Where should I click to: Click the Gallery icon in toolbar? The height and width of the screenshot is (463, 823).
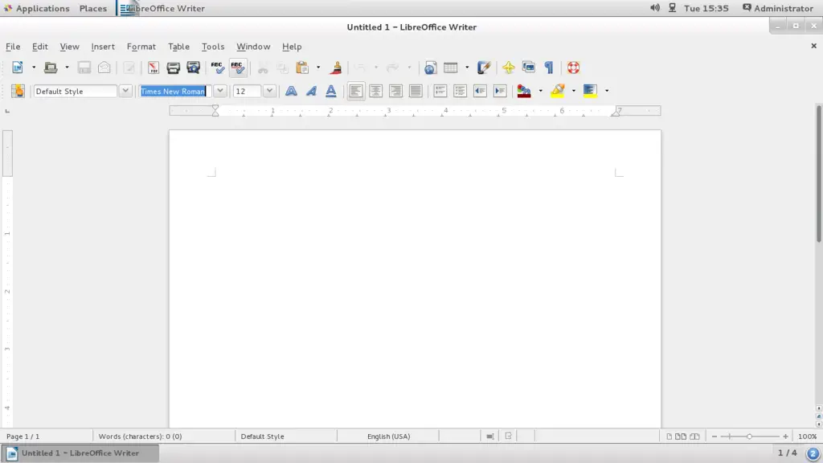pos(528,68)
